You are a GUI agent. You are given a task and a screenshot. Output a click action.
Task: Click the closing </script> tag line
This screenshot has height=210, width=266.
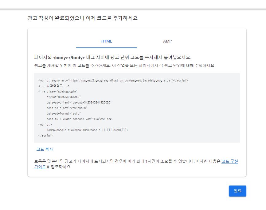click(46, 136)
